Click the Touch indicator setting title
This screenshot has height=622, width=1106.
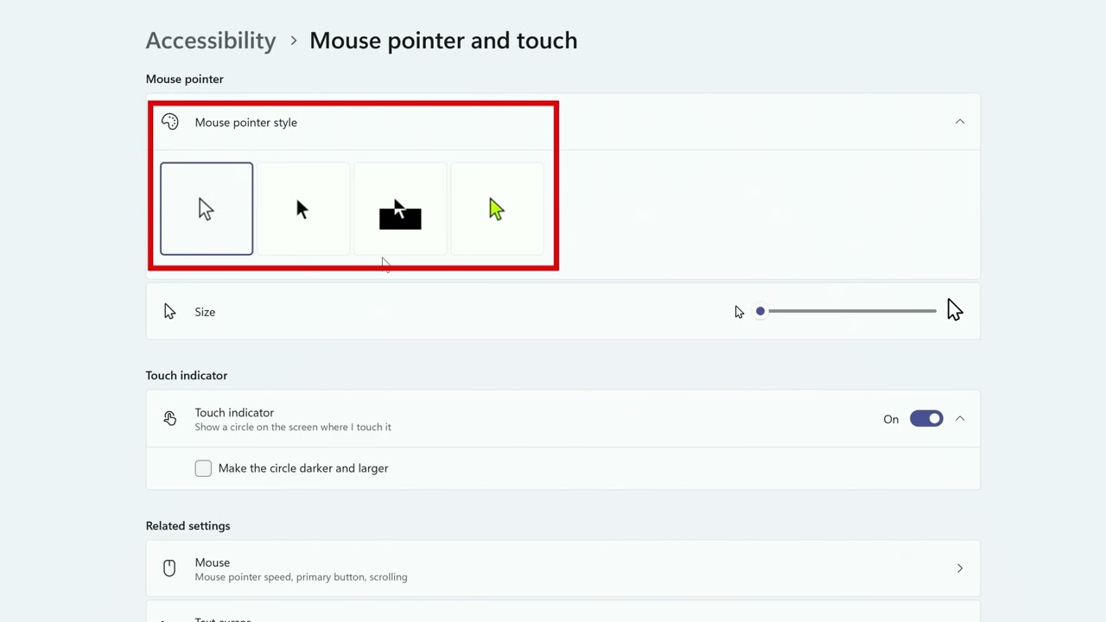click(234, 413)
